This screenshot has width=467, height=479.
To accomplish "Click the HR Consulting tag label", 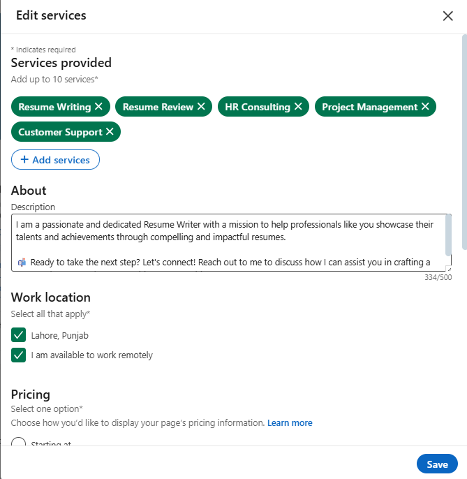I will coord(258,107).
